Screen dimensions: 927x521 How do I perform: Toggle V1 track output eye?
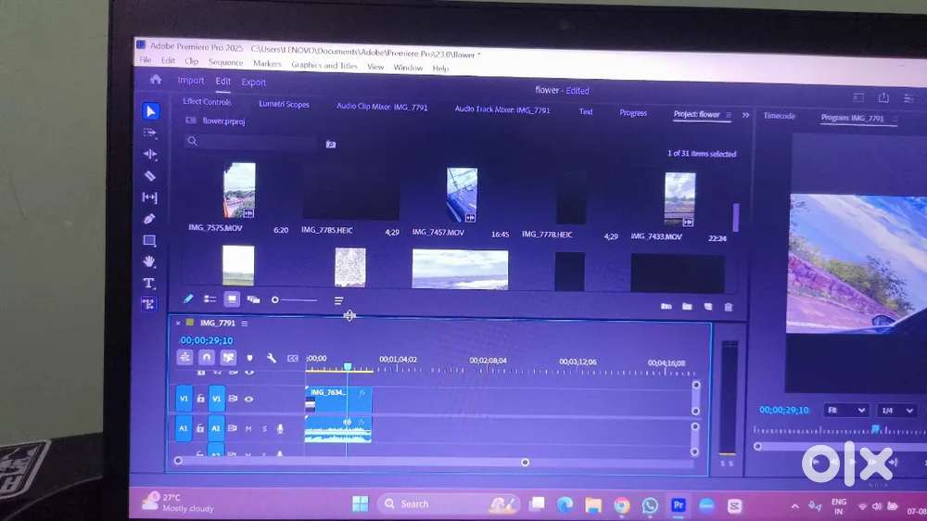click(x=248, y=399)
